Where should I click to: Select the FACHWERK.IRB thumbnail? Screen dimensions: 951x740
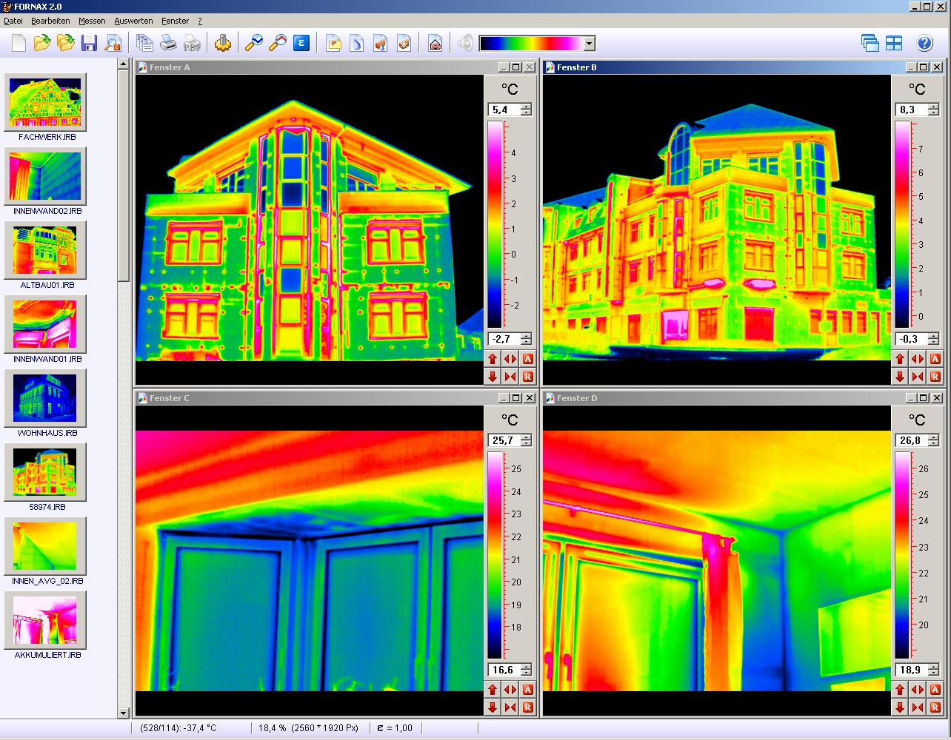pyautogui.click(x=45, y=102)
